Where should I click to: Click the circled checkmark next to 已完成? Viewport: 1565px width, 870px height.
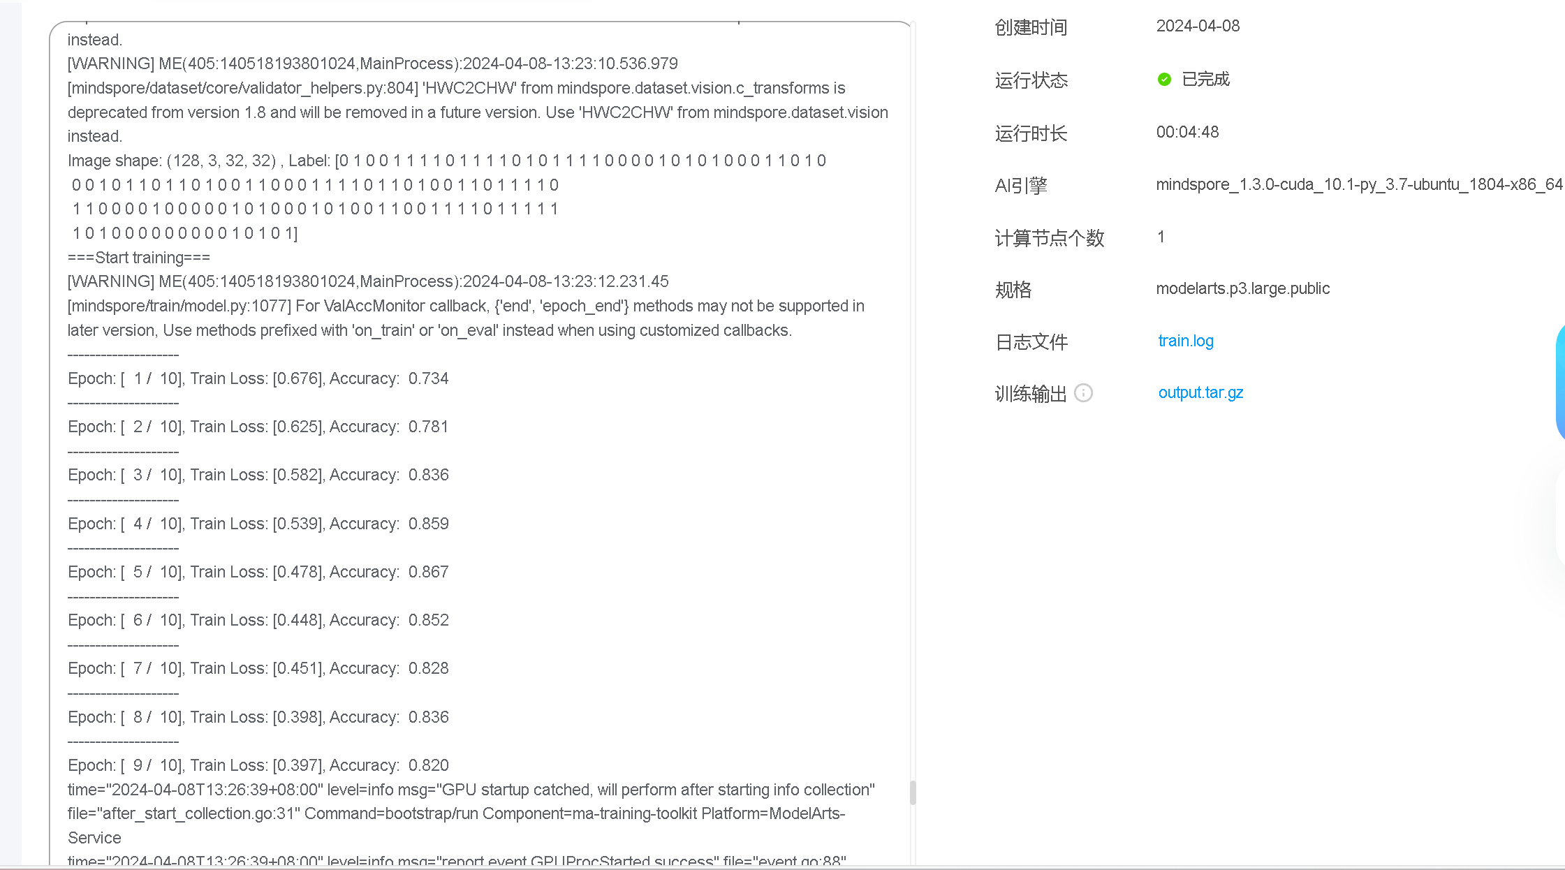pyautogui.click(x=1163, y=79)
